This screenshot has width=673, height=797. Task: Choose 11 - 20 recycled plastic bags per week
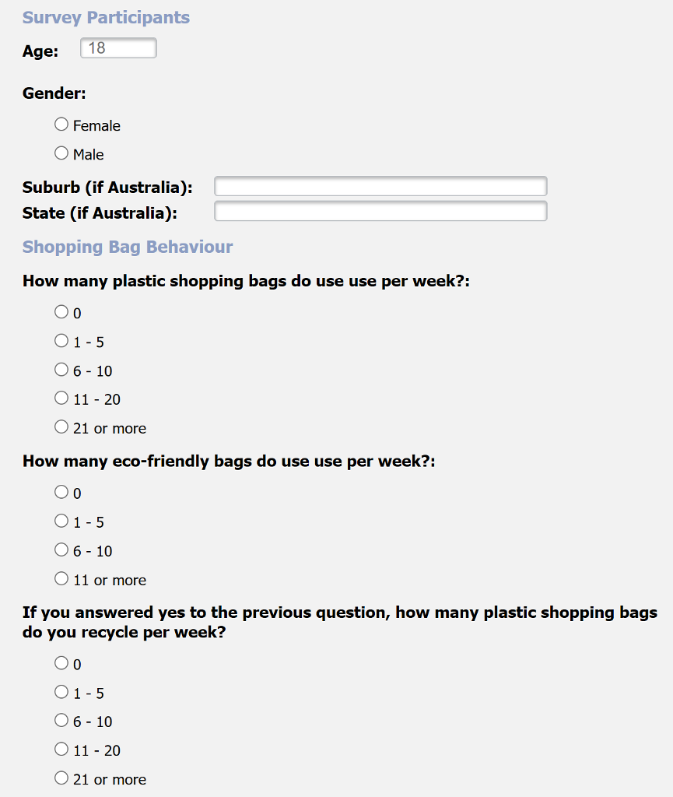click(x=61, y=749)
